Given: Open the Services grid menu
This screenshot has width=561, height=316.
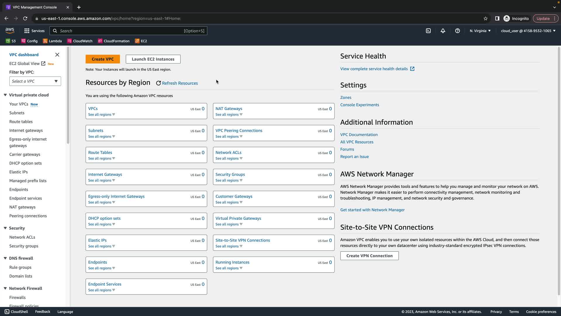Looking at the screenshot, I should tap(27, 31).
